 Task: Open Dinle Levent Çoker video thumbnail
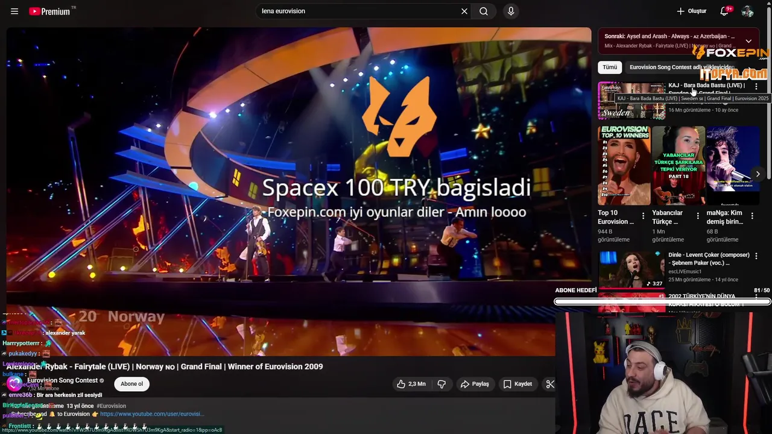631,269
